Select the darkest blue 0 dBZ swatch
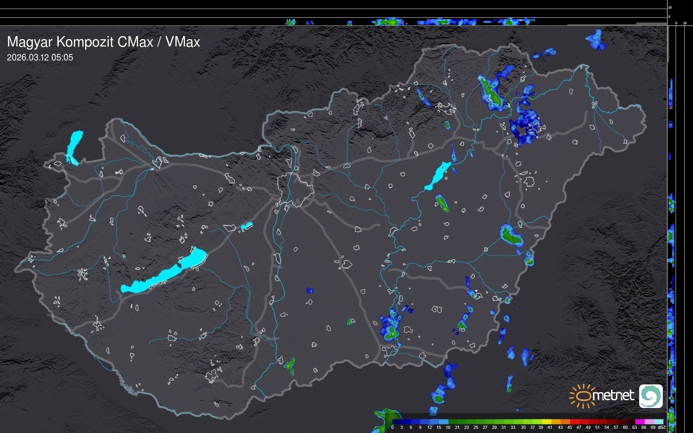The height and width of the screenshot is (433, 693). tap(397, 422)
